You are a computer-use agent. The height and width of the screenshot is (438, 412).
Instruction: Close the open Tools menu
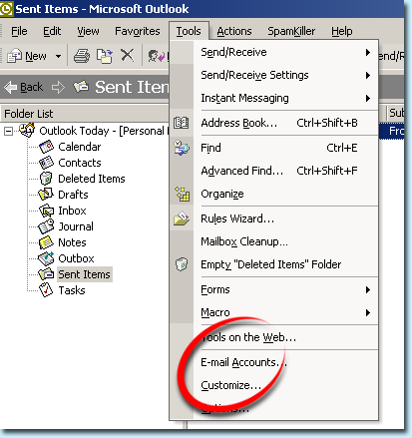(189, 31)
